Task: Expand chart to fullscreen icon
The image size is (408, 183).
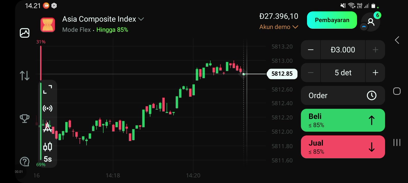Action: pyautogui.click(x=48, y=89)
